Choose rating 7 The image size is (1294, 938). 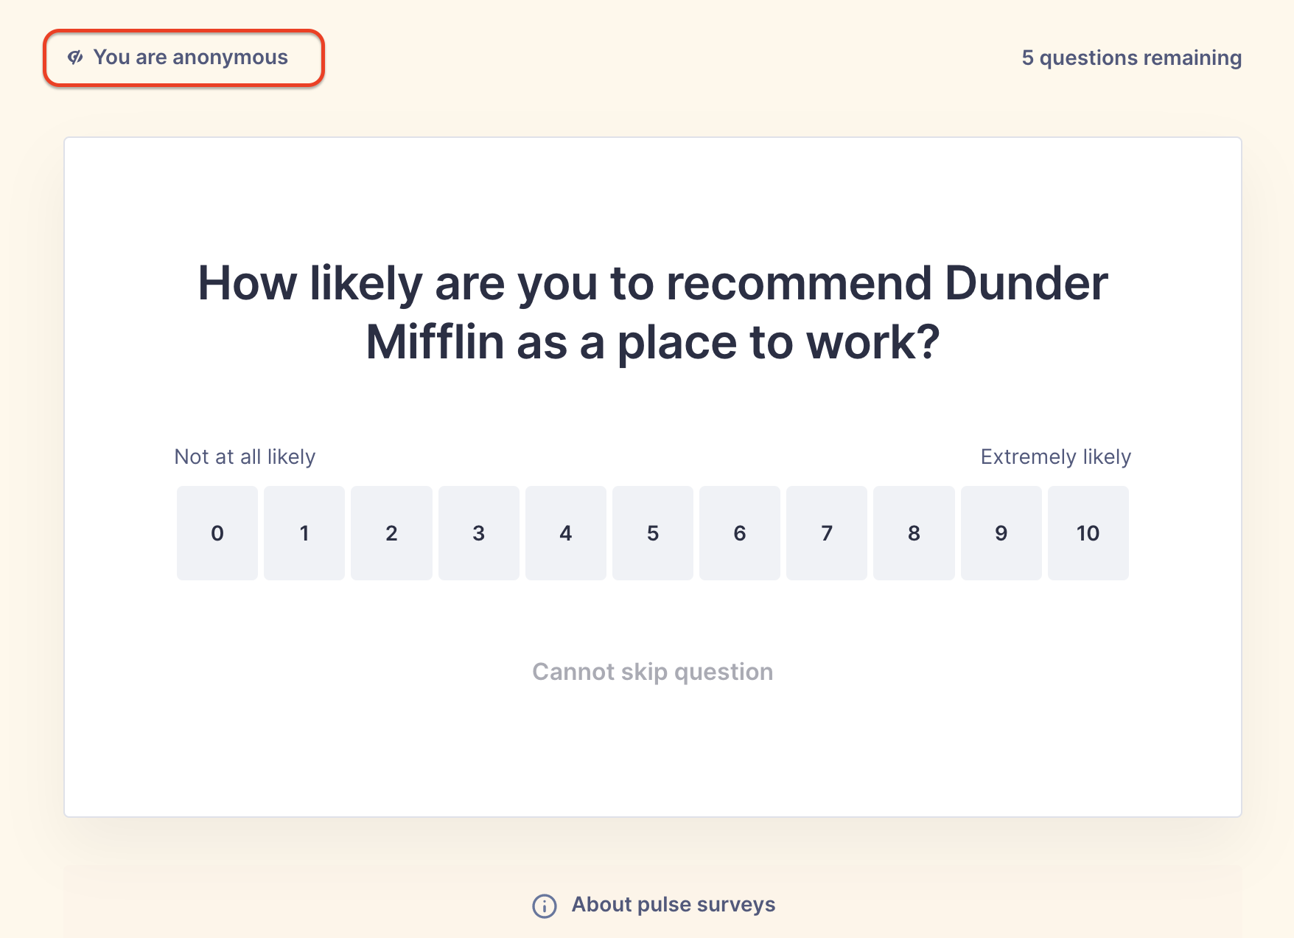coord(827,533)
